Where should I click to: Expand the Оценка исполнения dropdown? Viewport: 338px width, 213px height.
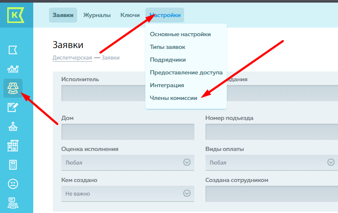click(127, 162)
